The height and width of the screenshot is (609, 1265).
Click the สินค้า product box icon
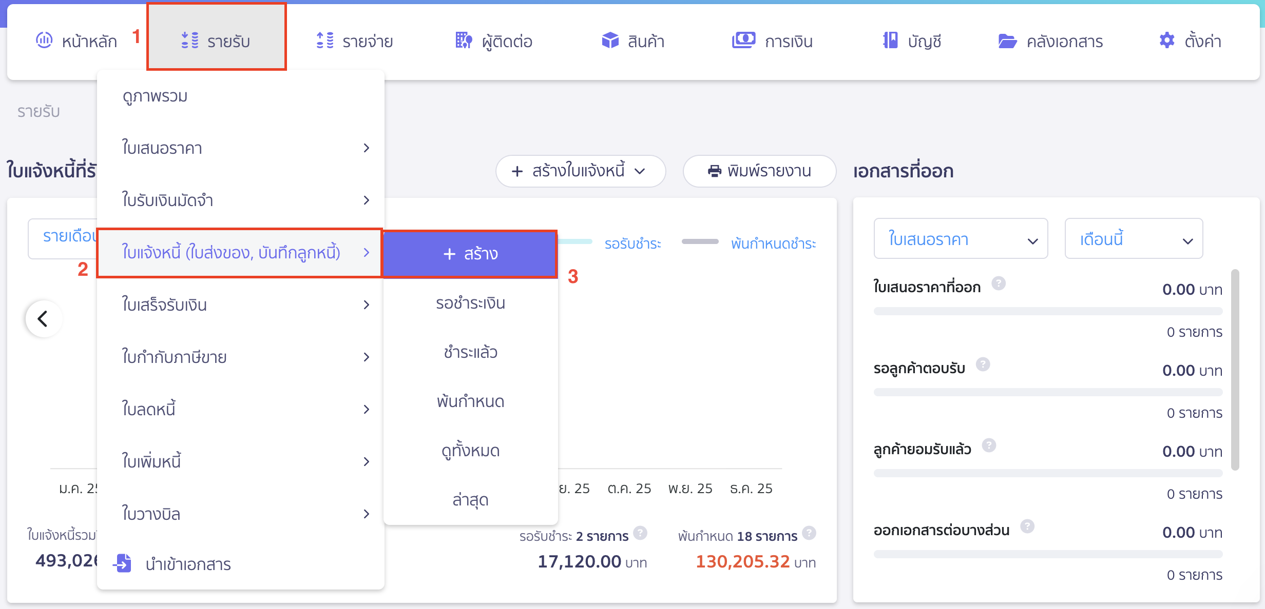point(610,40)
